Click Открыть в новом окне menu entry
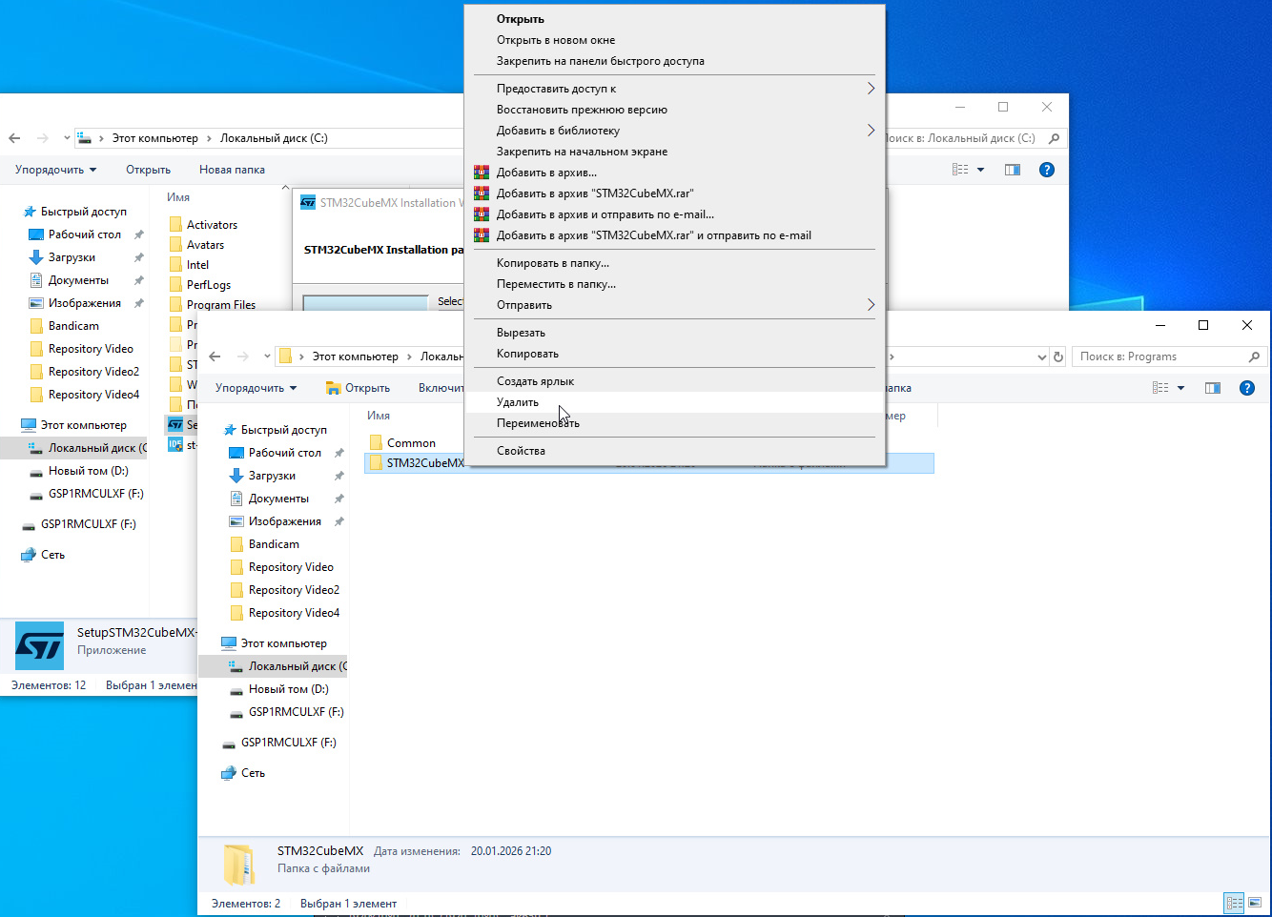Screen dimensions: 1272x917 pos(674,40)
